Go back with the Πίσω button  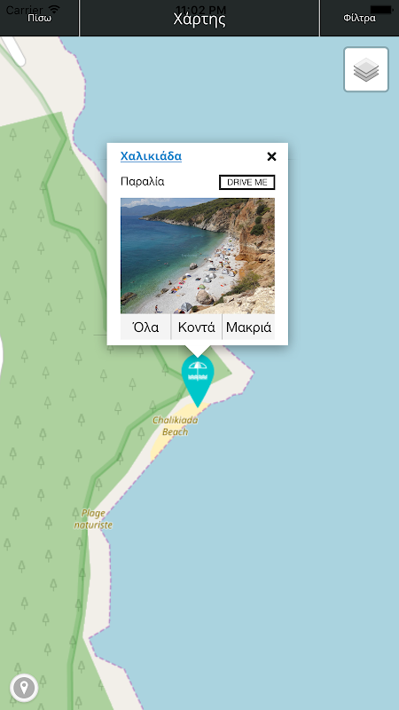coord(39,18)
